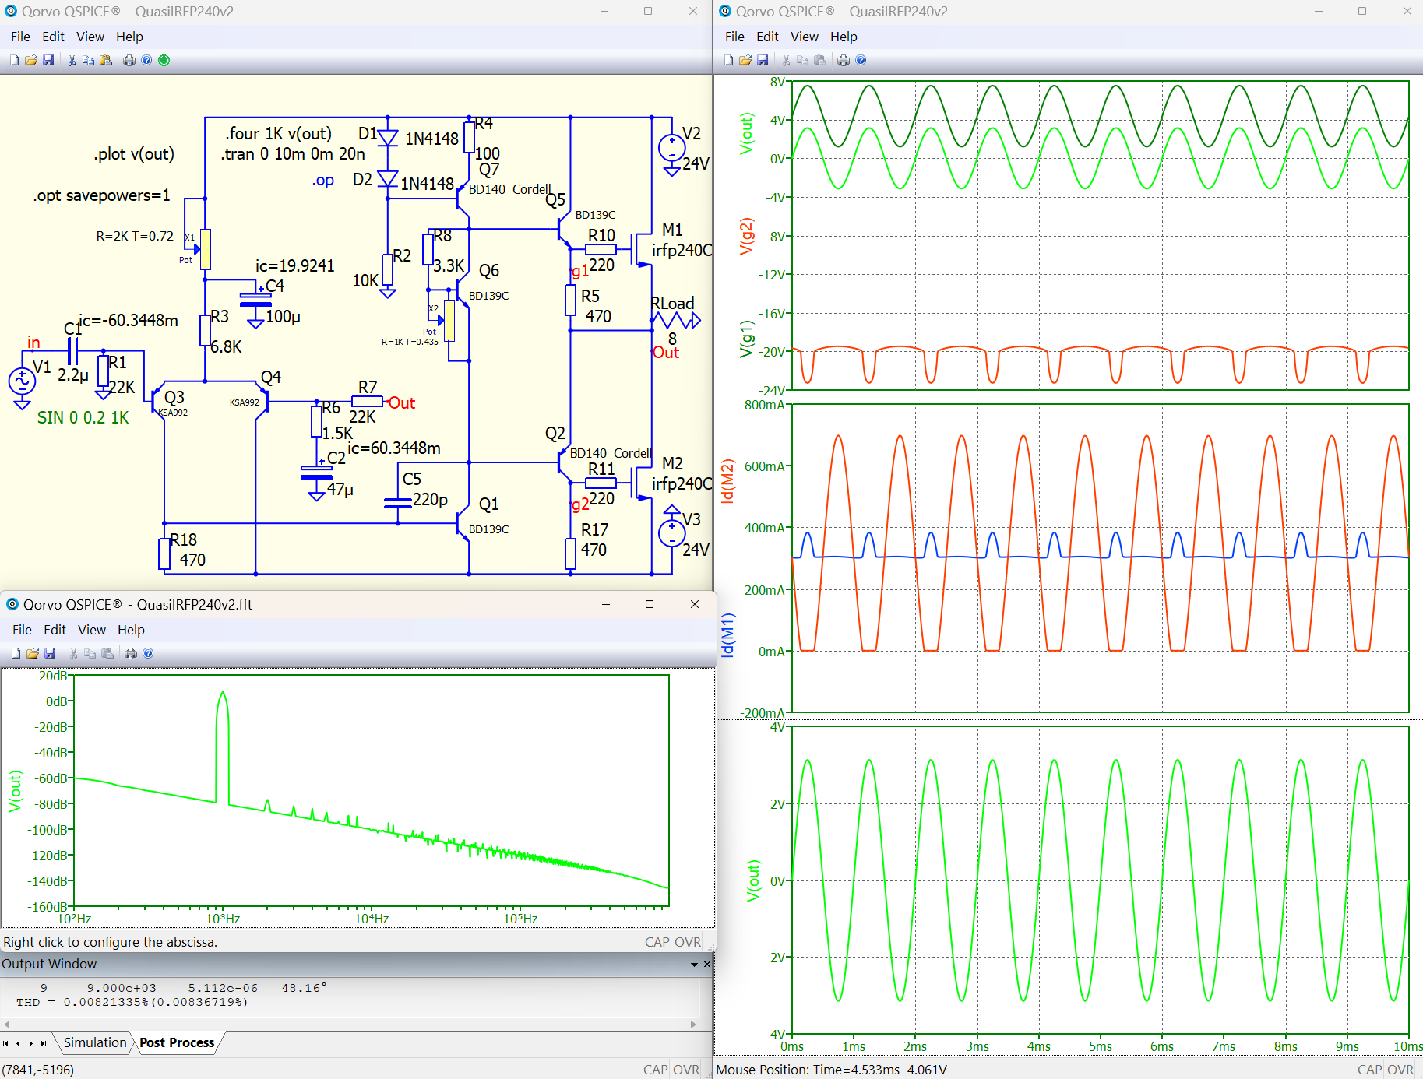Click Print icon in waveform window toolbar
Screen dimensions: 1423x1079
point(844,60)
